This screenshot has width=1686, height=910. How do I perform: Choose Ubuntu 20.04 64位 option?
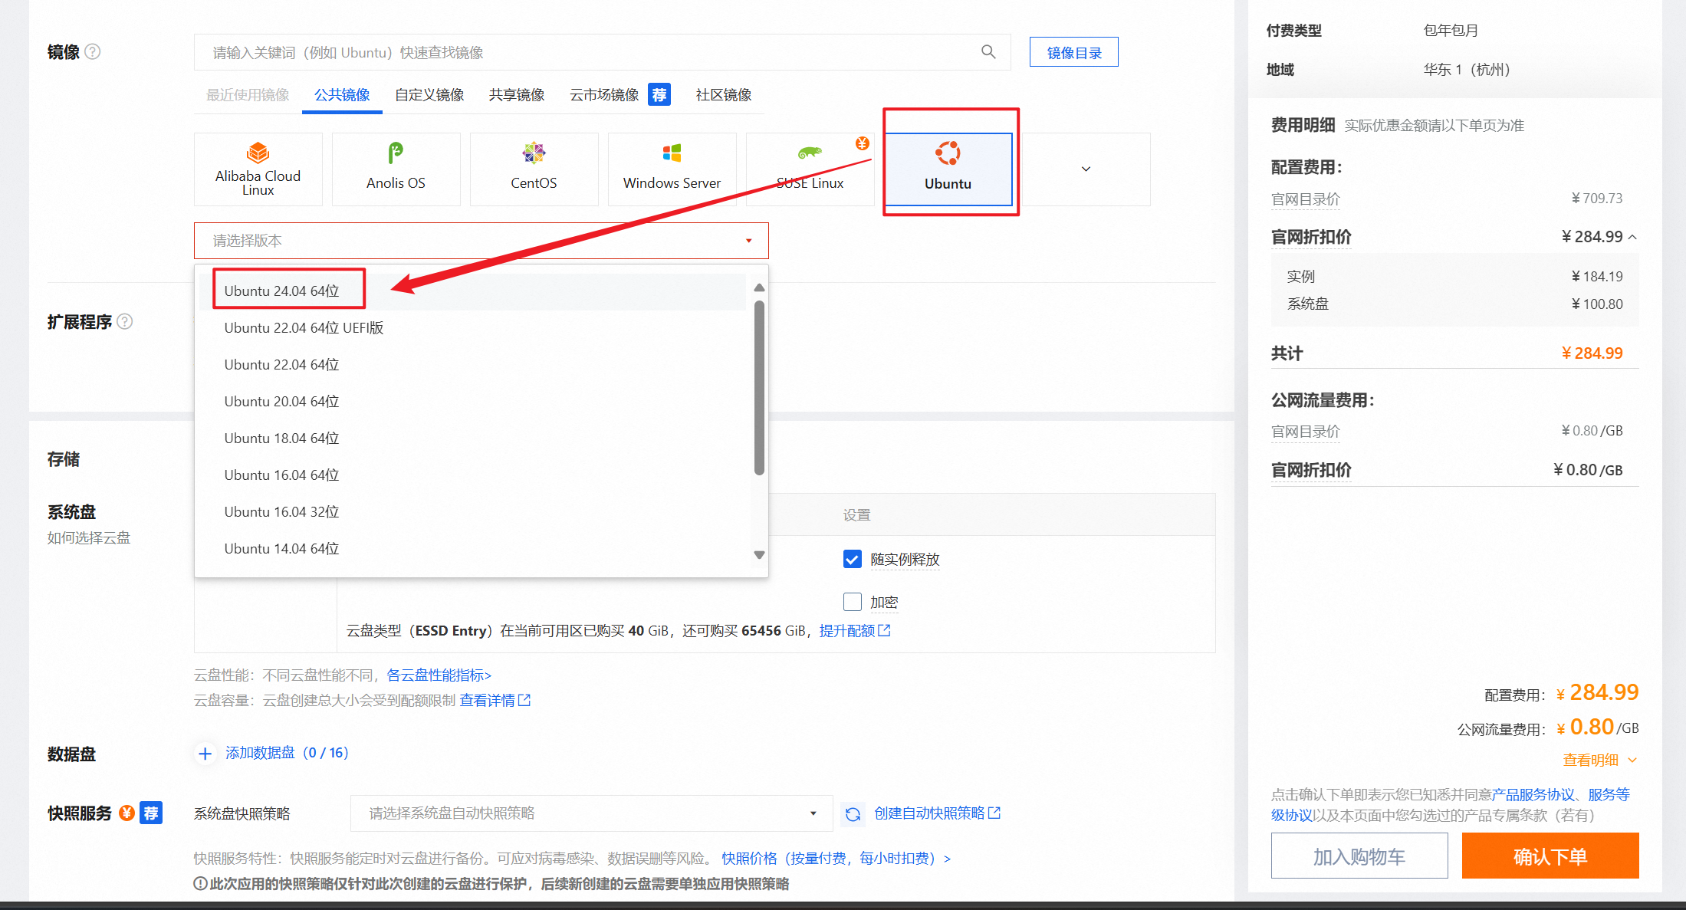coord(472,402)
